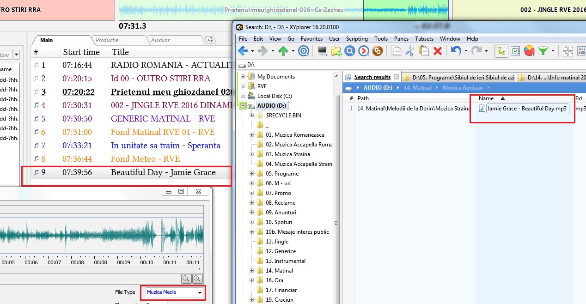586x304 pixels.
Task: Switch to the Sibiul de ieri folder tab
Action: pyautogui.click(x=458, y=77)
